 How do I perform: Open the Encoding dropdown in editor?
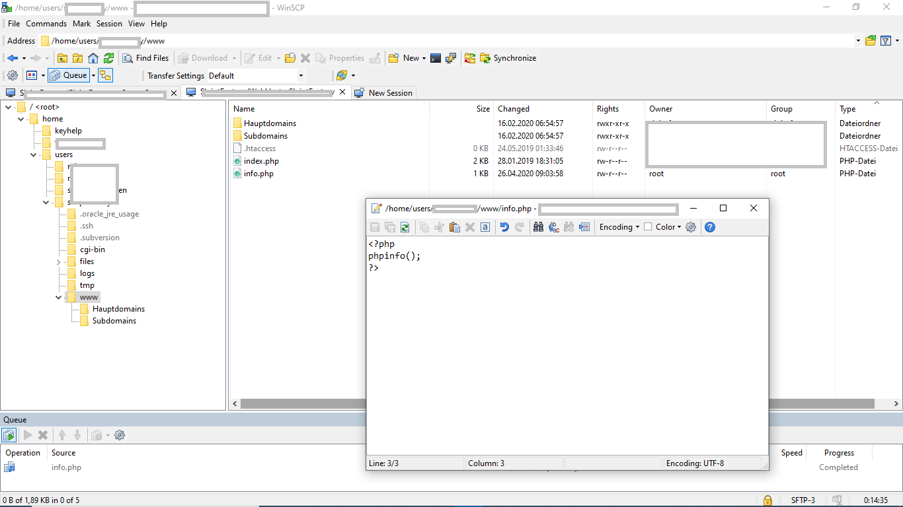tap(619, 227)
